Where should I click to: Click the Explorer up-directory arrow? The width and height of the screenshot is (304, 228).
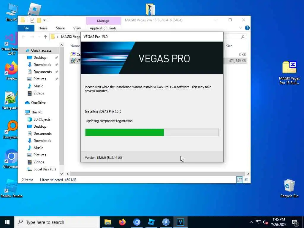[x=45, y=37]
